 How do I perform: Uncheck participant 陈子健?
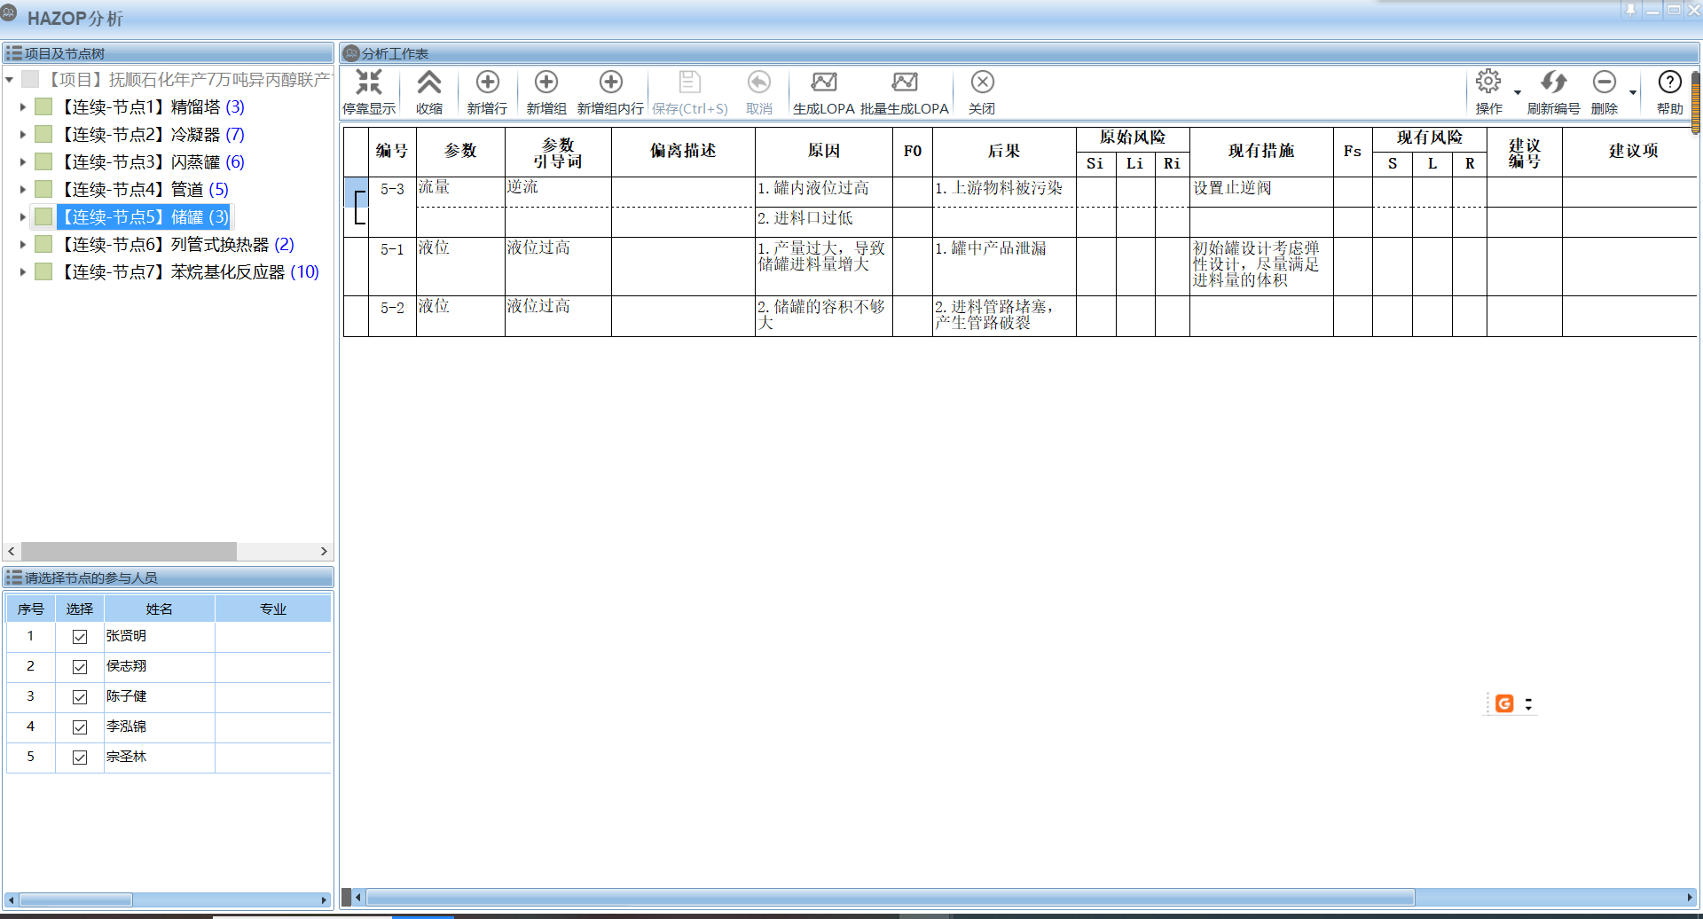pyautogui.click(x=80, y=697)
